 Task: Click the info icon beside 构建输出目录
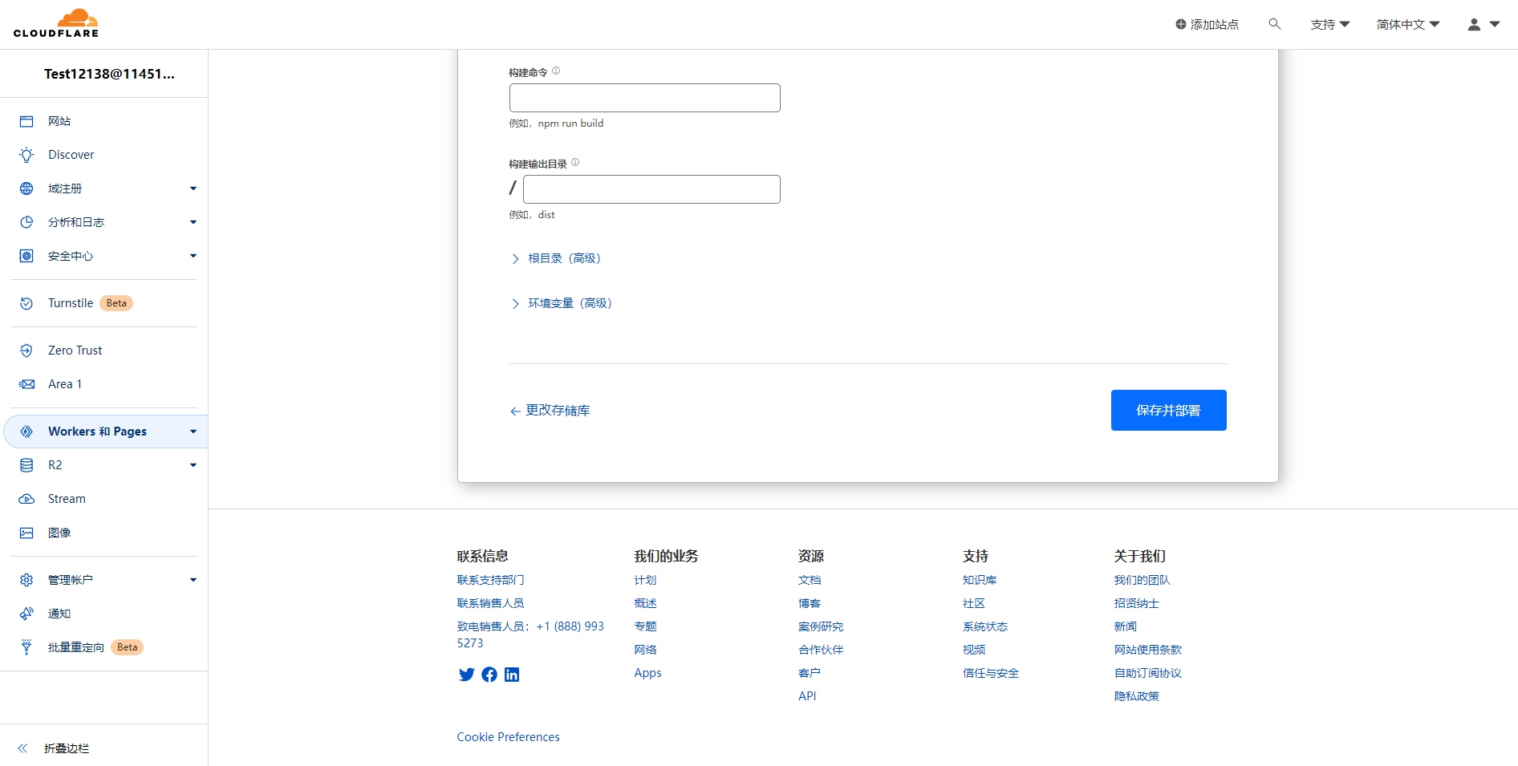(x=575, y=163)
